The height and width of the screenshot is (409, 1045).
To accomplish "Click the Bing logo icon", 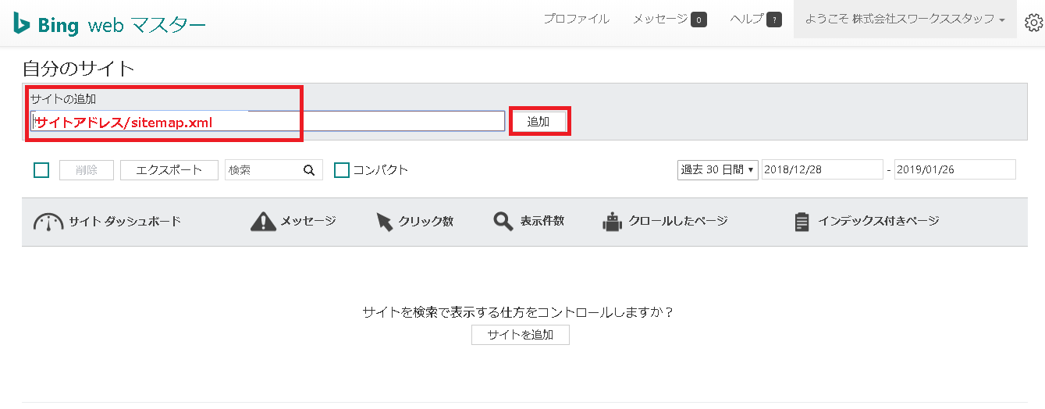I will (21, 23).
